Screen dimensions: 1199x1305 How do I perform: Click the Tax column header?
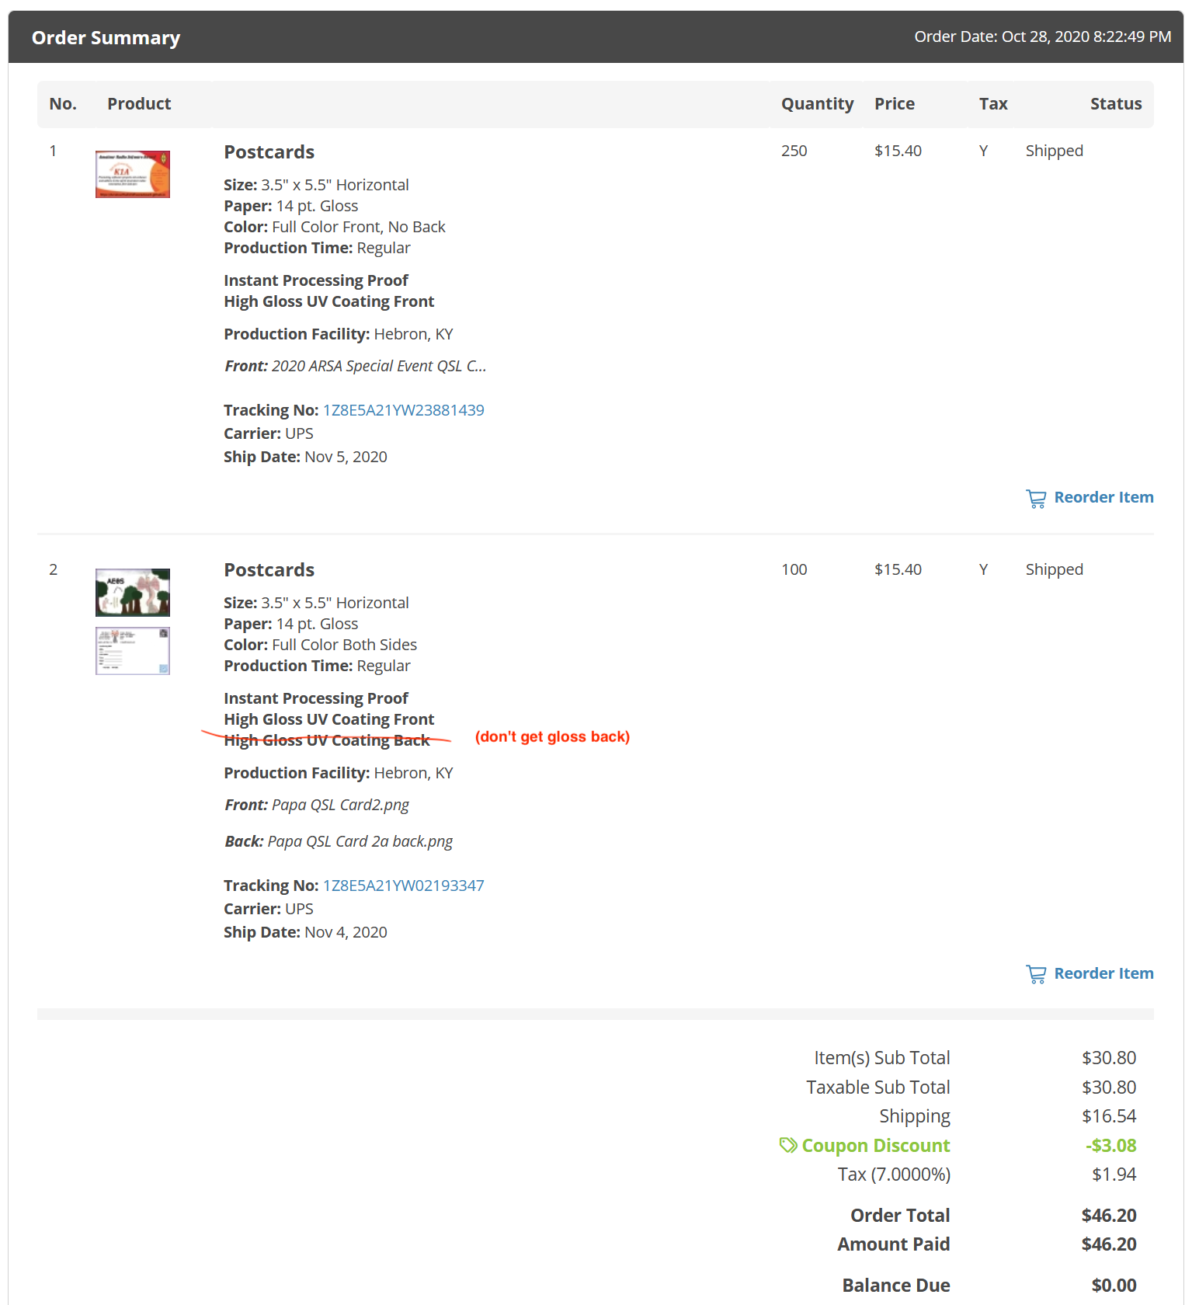tap(992, 104)
